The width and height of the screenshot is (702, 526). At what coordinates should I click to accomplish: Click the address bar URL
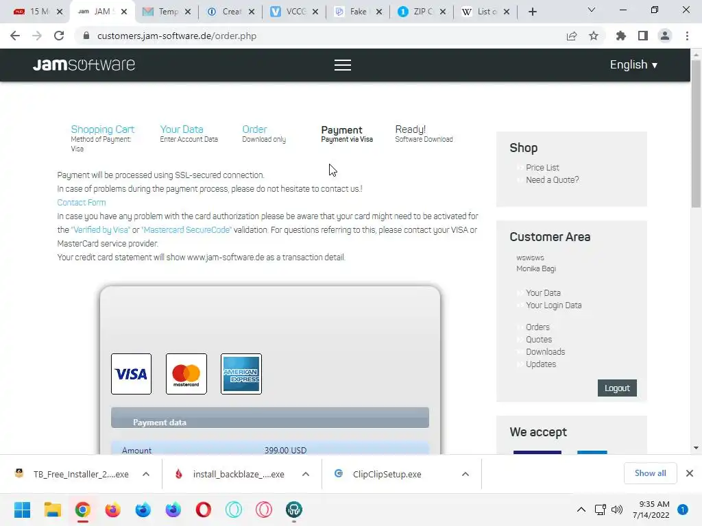(x=177, y=36)
